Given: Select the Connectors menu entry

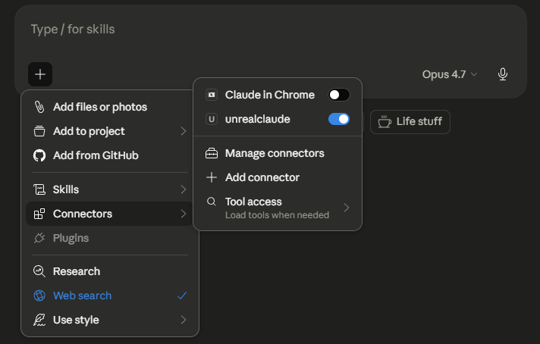Looking at the screenshot, I should pyautogui.click(x=109, y=214).
